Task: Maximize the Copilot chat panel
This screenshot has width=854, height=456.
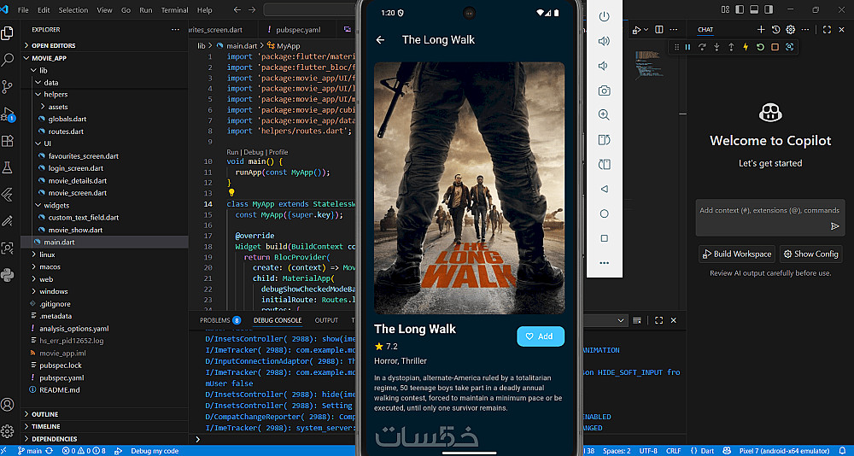Action: (827, 29)
